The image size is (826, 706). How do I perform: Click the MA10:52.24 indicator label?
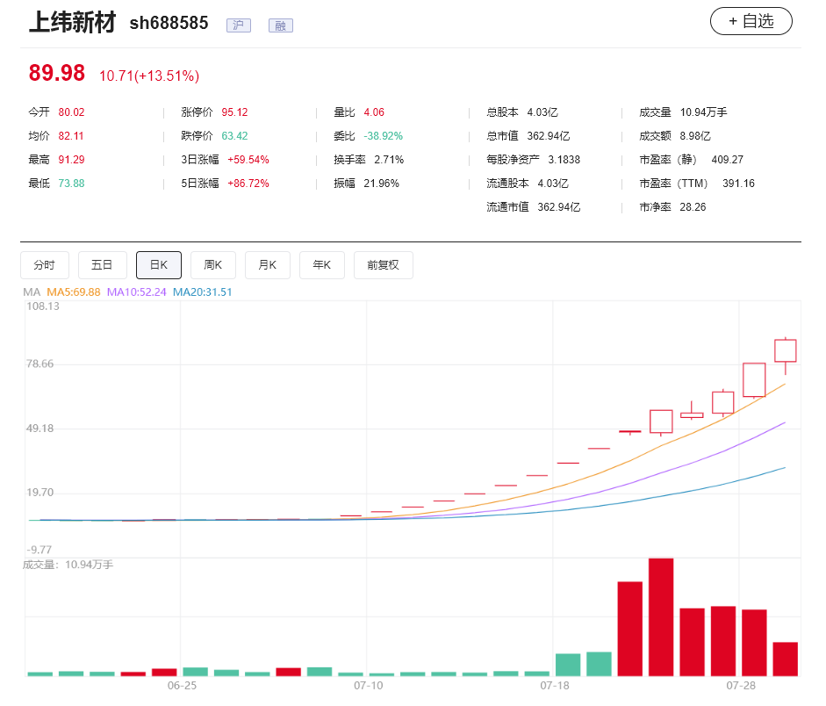(136, 292)
